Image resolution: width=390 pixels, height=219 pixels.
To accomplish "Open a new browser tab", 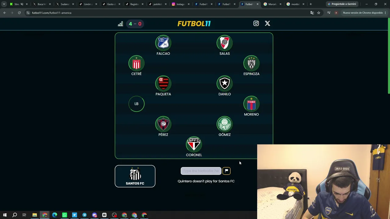I will [x=311, y=4].
